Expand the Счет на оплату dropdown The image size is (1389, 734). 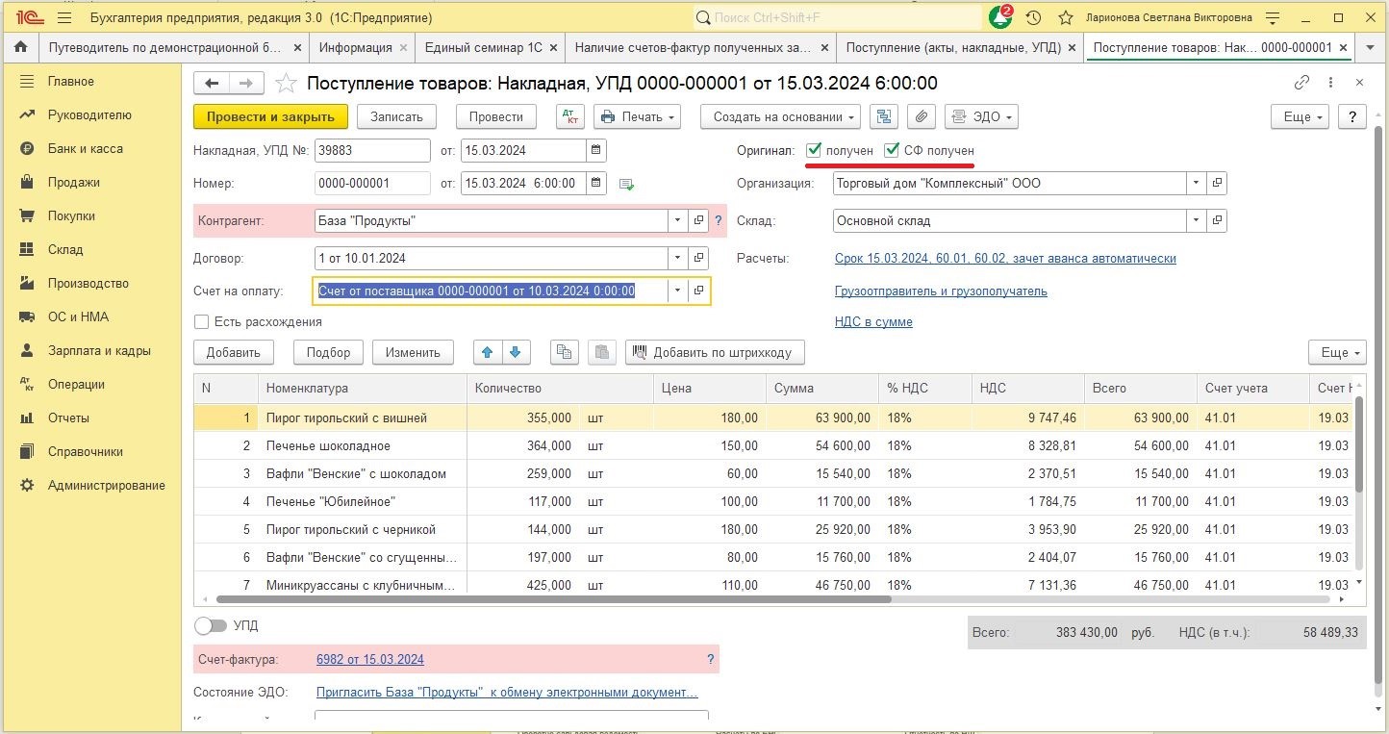pyautogui.click(x=679, y=291)
